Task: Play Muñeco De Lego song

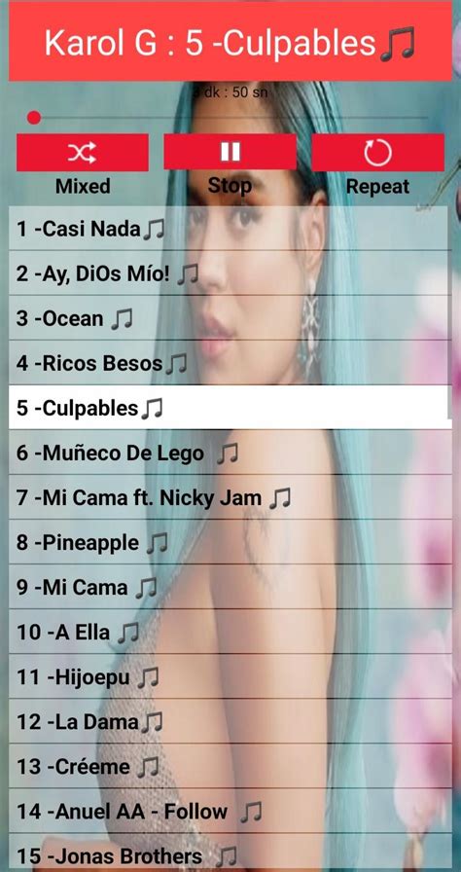Action: pos(230,453)
